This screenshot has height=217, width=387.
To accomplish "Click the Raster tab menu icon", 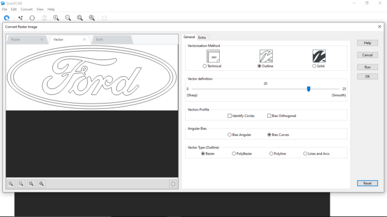I will pyautogui.click(x=42, y=39).
